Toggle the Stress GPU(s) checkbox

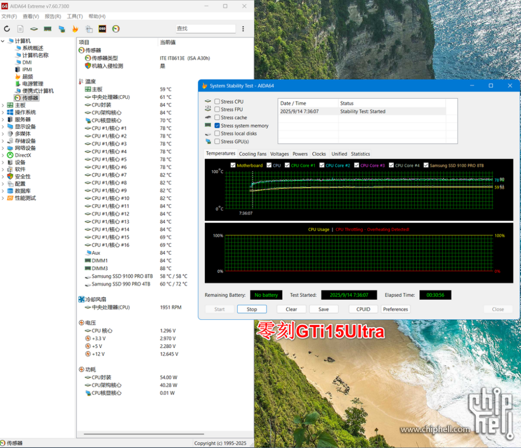click(x=217, y=142)
